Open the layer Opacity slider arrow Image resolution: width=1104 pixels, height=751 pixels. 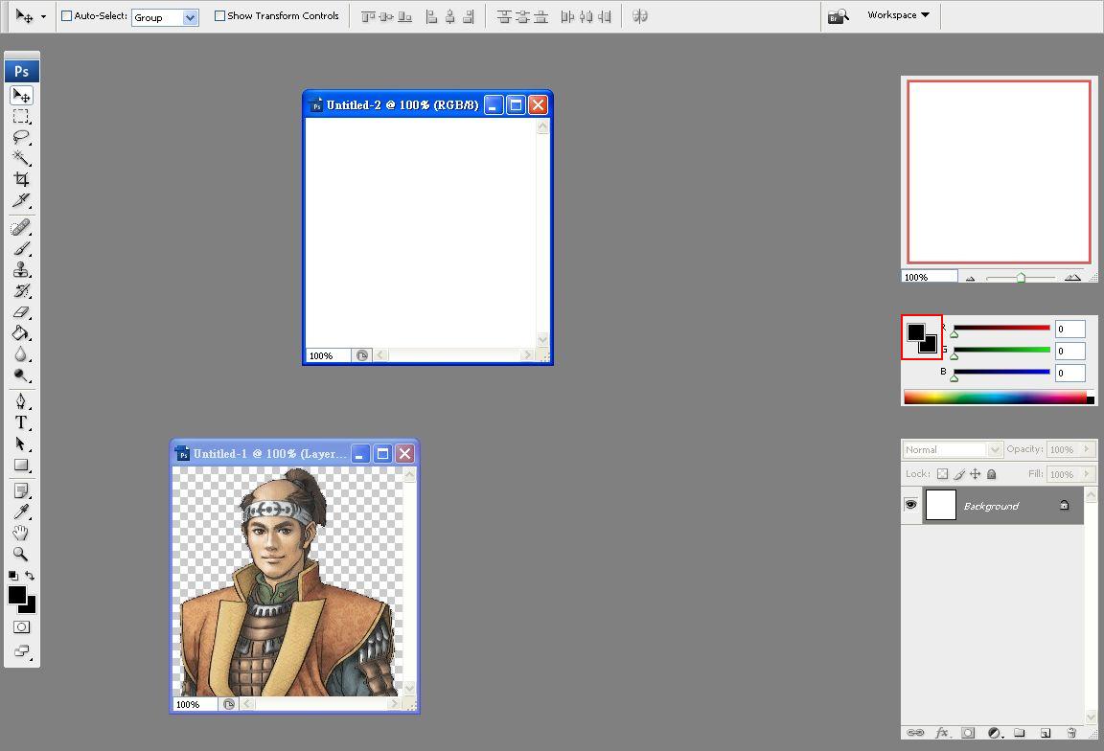pos(1088,450)
